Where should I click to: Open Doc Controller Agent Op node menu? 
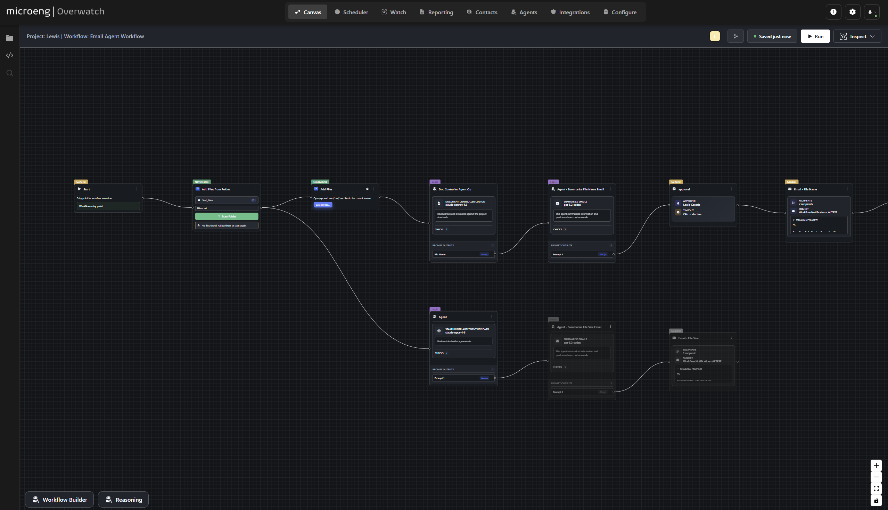pos(492,189)
